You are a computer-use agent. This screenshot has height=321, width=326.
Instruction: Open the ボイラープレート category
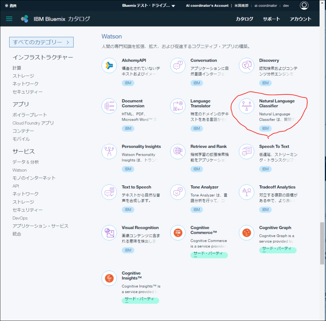pos(30,115)
